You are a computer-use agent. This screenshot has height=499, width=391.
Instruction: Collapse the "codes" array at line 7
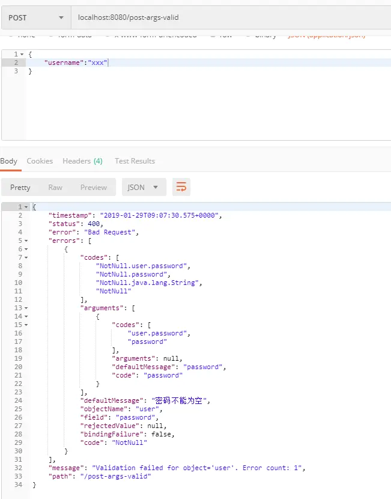(x=26, y=257)
